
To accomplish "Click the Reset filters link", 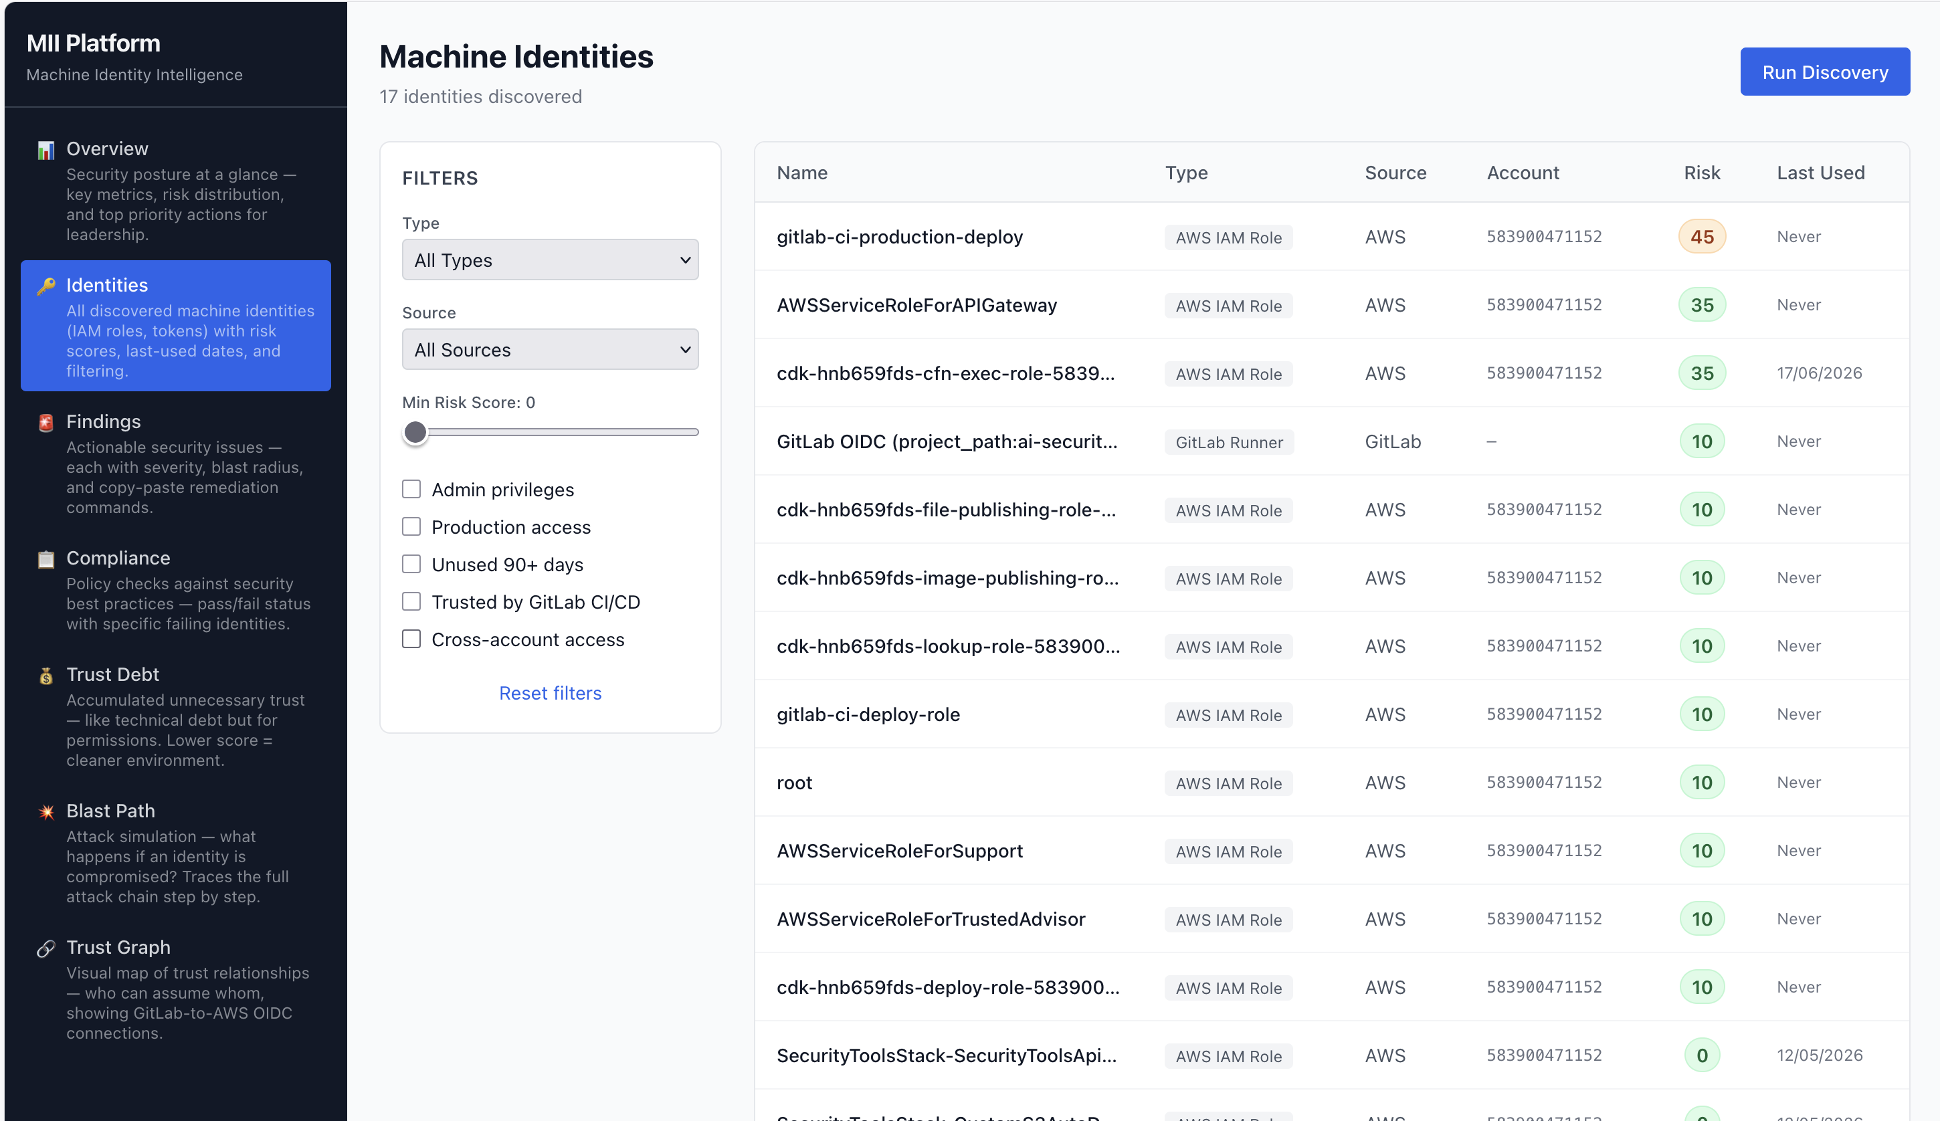I will coord(550,693).
